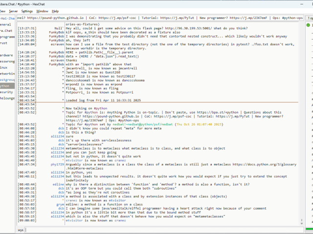Viewport: 313px width, 234px height.
Task: Go to the thelounge channel
Action: pos(7,98)
